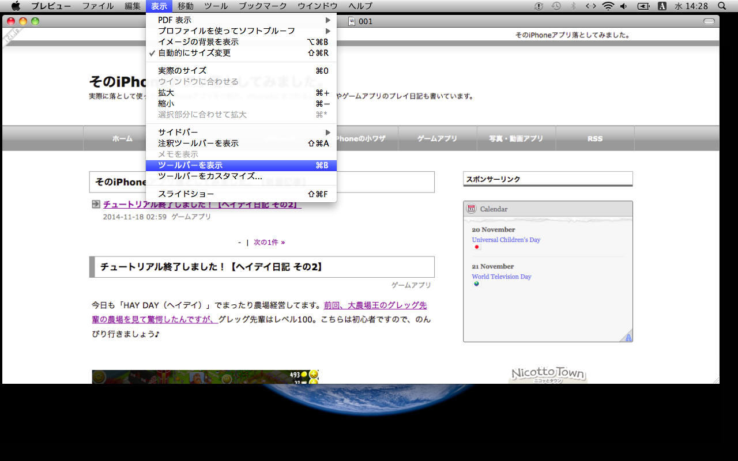Click the Japan flag icon under Universal Children's Day
The image size is (738, 461).
(477, 247)
